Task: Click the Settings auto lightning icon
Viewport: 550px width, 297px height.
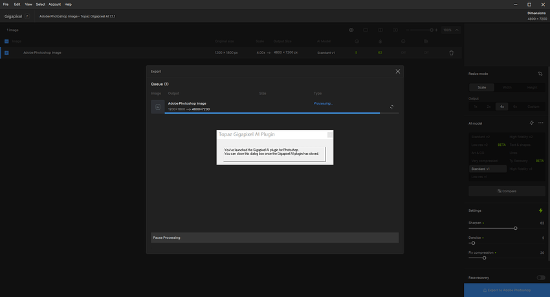Action: click(x=540, y=210)
